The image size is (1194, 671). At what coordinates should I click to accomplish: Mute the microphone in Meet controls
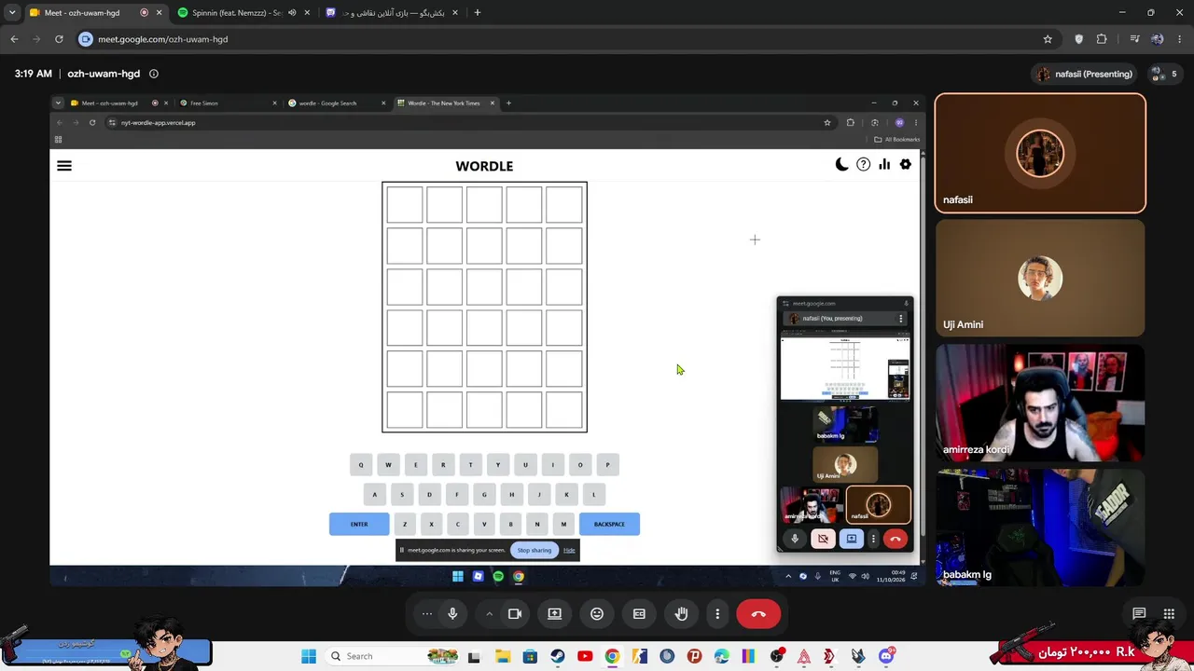(452, 614)
